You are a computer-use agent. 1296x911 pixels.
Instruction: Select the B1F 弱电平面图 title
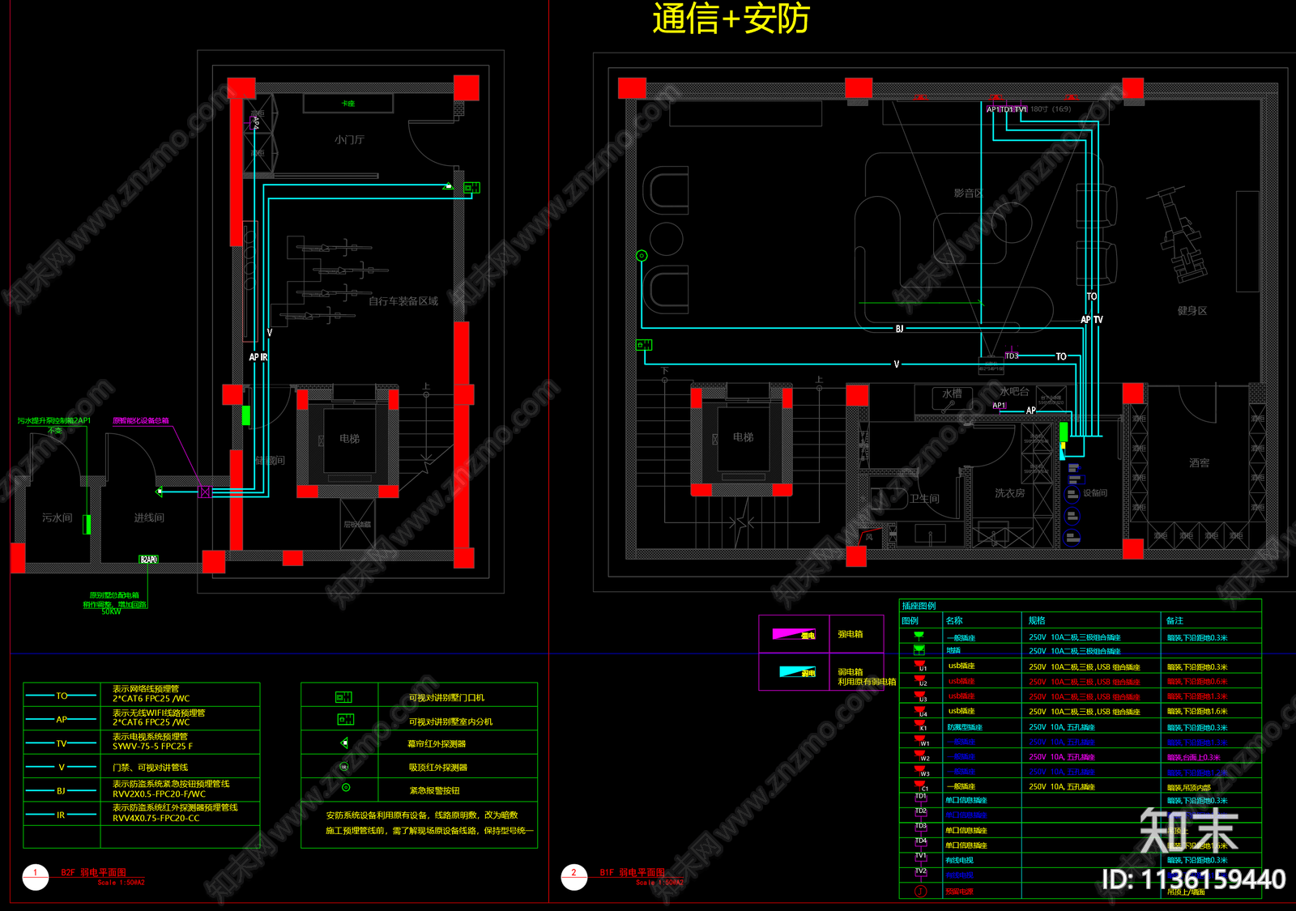[633, 872]
